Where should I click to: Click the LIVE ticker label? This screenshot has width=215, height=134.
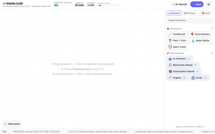[4, 132]
